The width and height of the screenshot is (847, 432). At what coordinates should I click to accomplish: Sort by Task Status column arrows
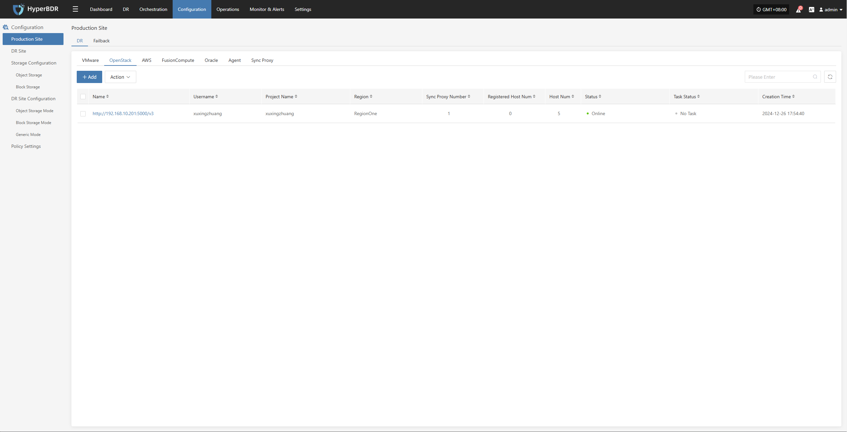point(699,97)
